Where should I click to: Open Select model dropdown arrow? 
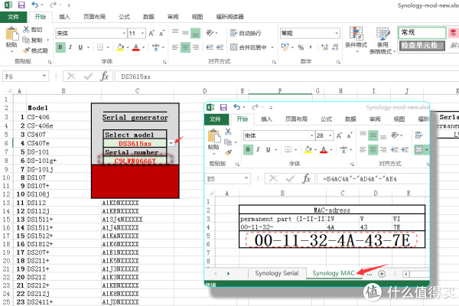[171, 143]
